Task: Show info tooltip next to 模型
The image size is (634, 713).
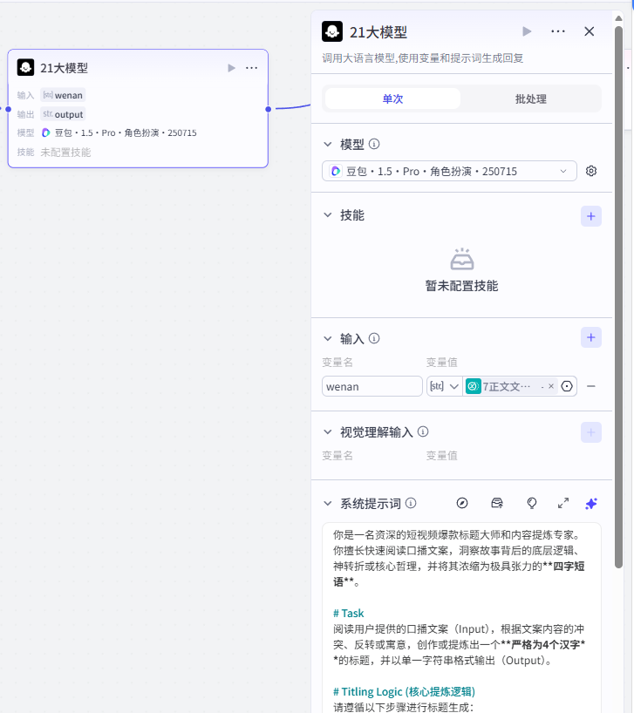Action: click(x=374, y=144)
